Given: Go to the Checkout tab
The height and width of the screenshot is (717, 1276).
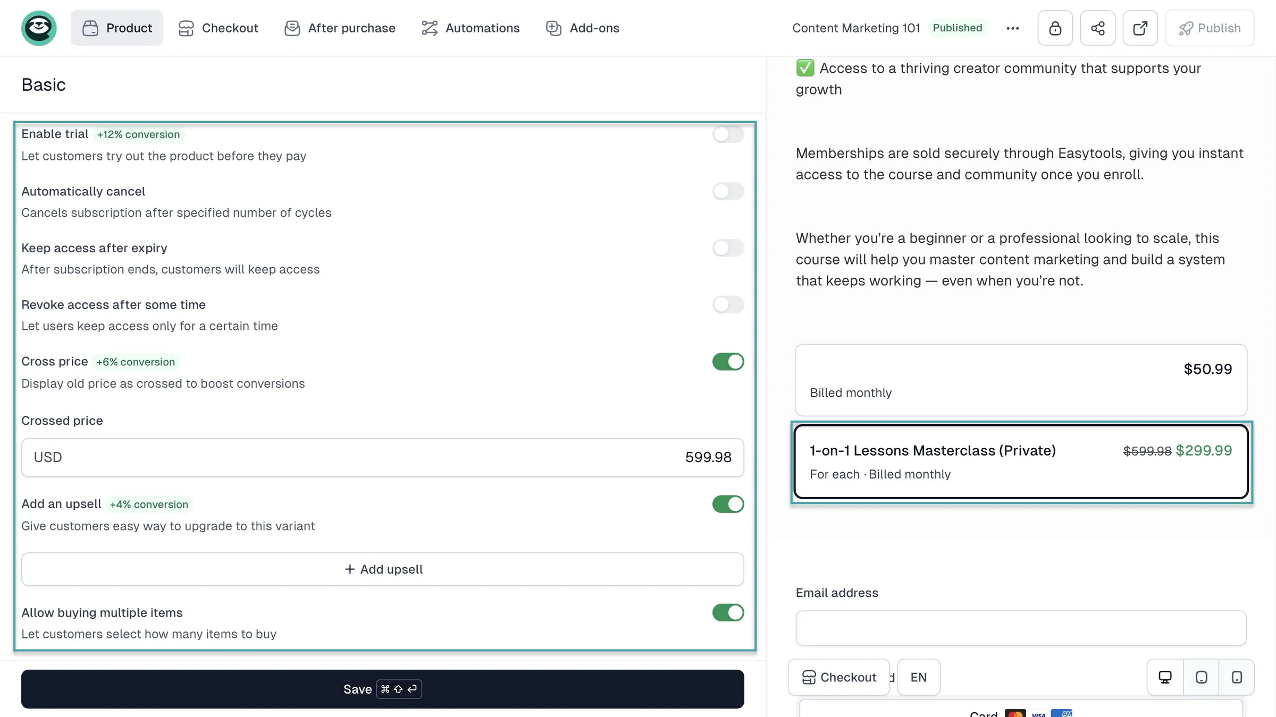Looking at the screenshot, I should (218, 28).
